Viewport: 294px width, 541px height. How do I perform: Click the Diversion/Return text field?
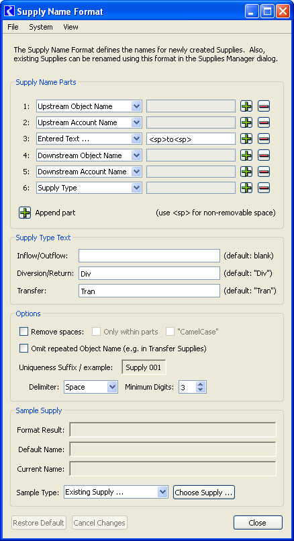coord(149,273)
